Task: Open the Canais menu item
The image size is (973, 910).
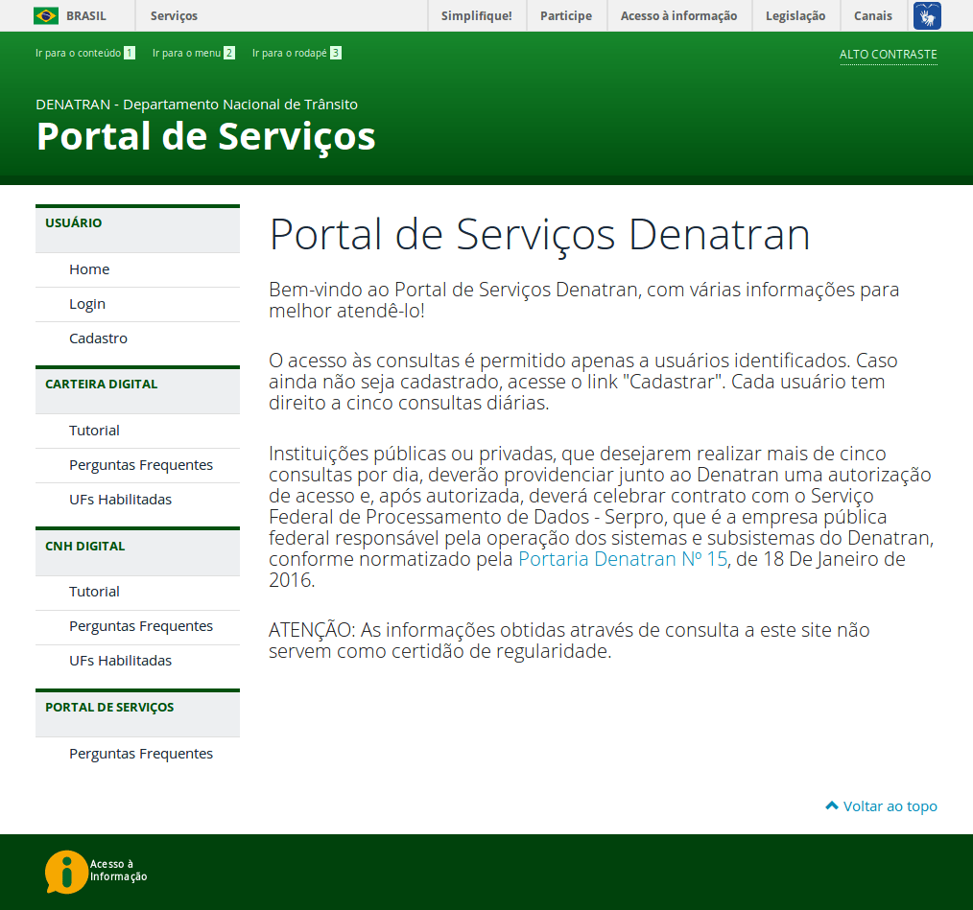Action: [873, 16]
